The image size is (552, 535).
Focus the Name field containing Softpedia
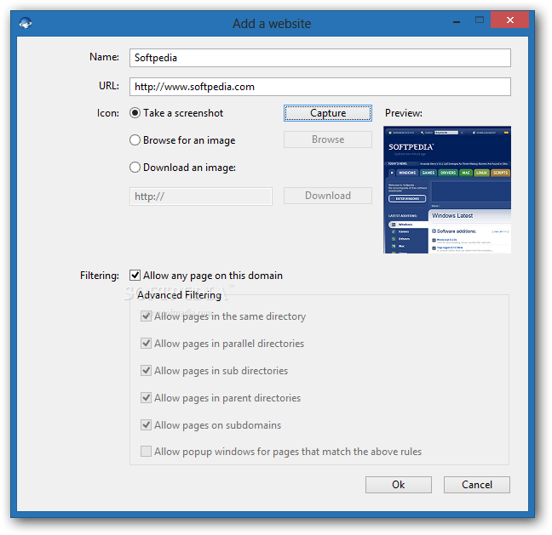(x=320, y=58)
